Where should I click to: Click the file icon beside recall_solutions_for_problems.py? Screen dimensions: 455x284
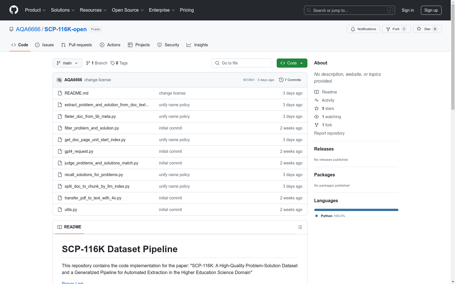click(60, 175)
